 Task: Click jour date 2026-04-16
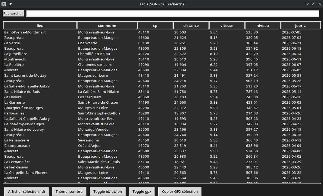[291, 135]
